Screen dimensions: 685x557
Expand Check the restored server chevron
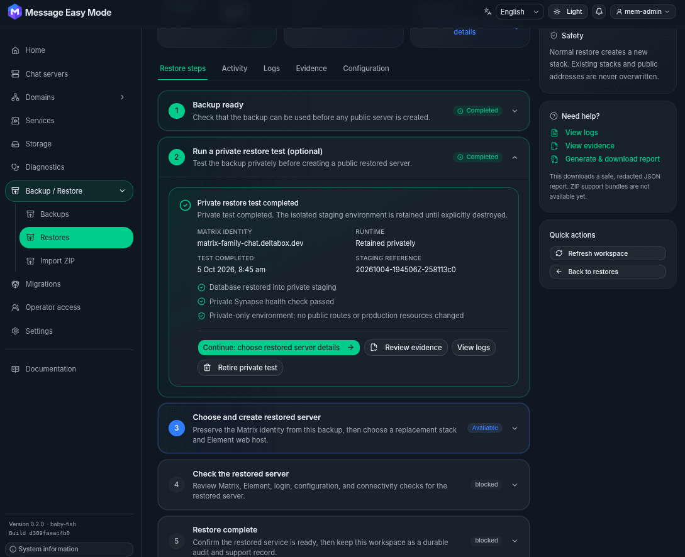[515, 485]
